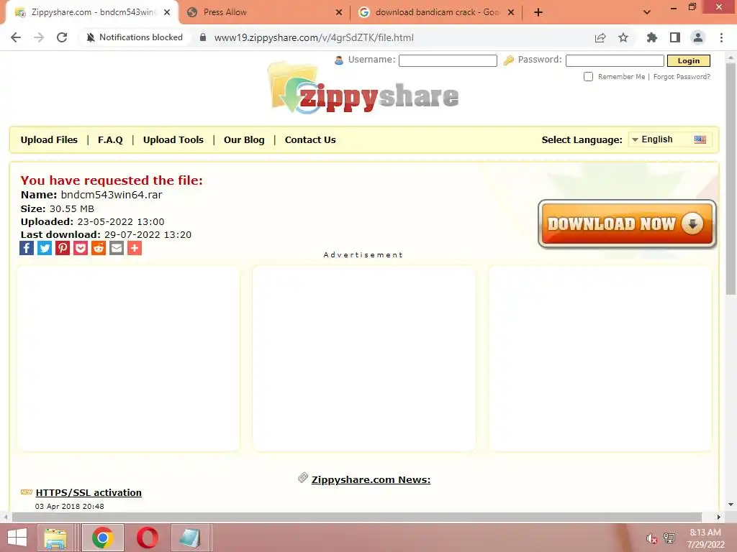
Task: Share file on Reddit
Action: 98,248
